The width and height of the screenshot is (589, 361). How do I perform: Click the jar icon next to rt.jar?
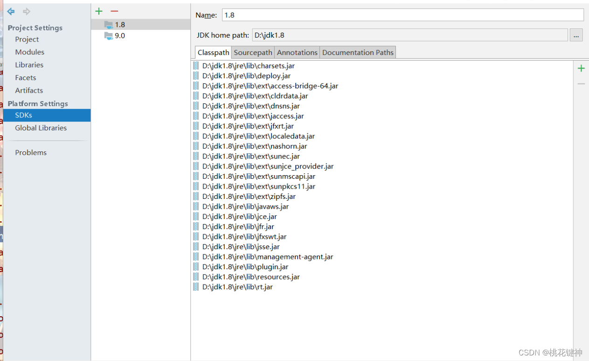click(x=195, y=286)
